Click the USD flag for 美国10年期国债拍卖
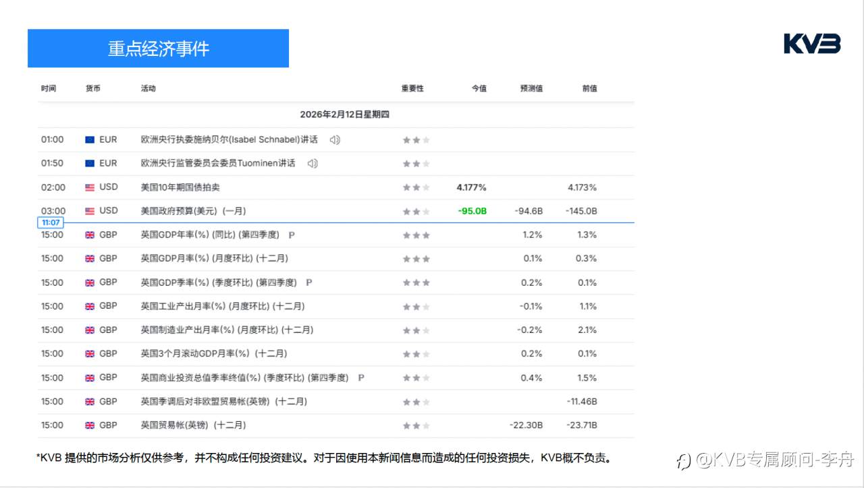The width and height of the screenshot is (864, 488). [x=88, y=187]
